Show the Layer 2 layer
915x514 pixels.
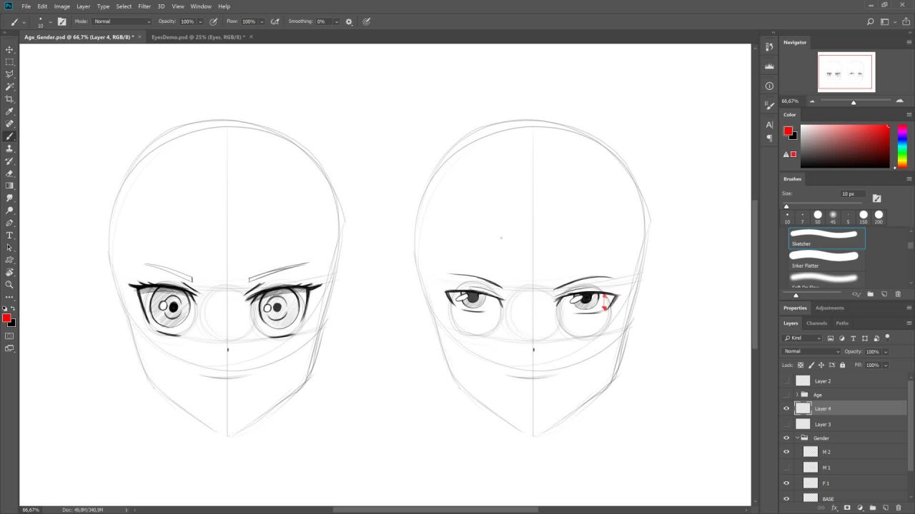pyautogui.click(x=786, y=381)
